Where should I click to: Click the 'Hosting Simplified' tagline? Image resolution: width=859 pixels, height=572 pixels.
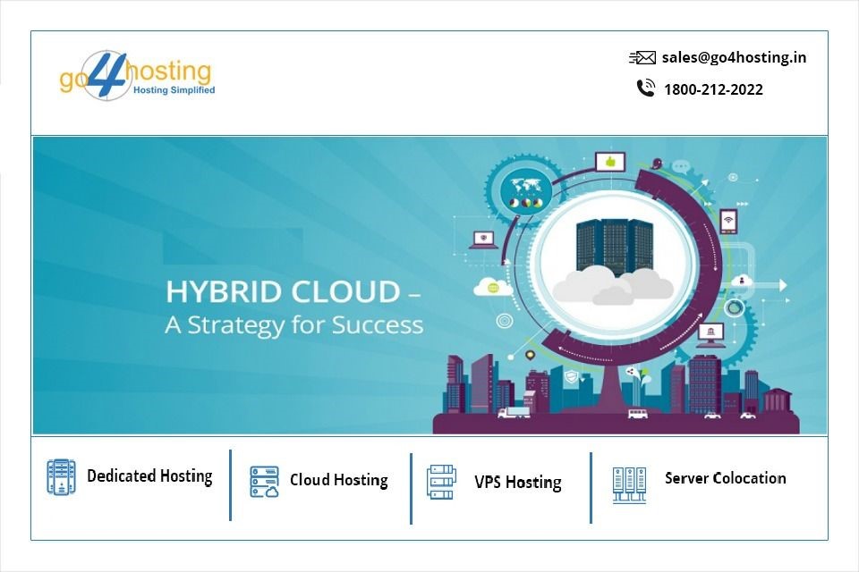(174, 90)
